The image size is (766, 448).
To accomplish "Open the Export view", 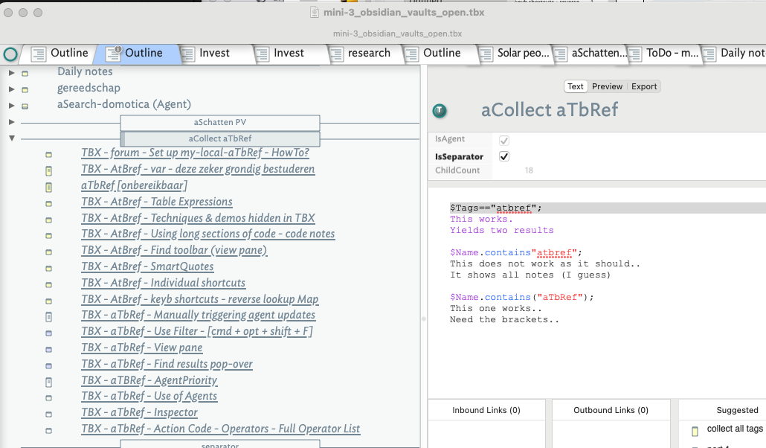I will [644, 86].
